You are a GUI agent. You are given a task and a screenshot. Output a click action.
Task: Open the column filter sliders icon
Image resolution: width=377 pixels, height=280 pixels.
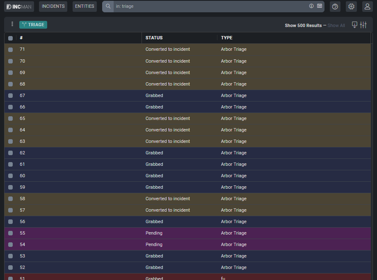click(363, 25)
